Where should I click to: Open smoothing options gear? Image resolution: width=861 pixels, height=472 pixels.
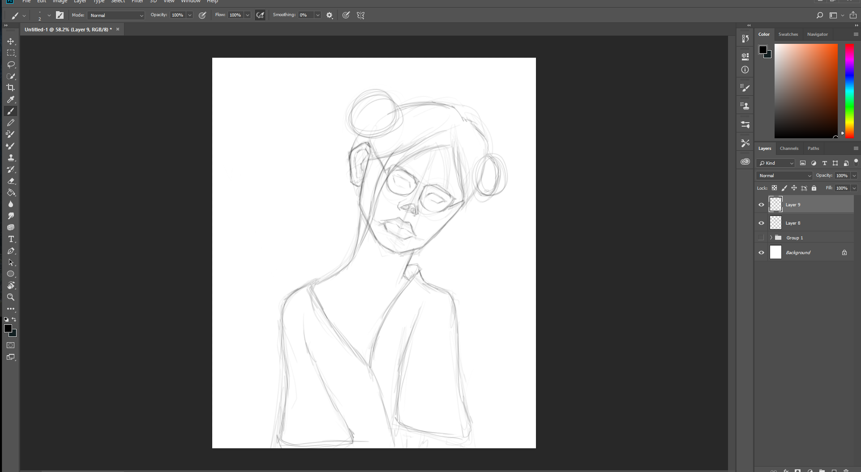tap(330, 15)
